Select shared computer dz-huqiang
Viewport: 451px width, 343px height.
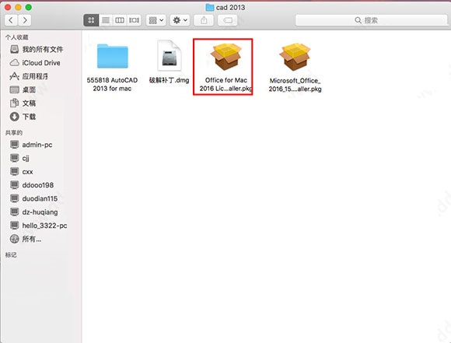(33, 212)
